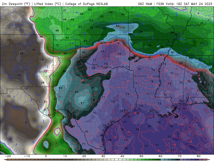
Task: Click the dewpoint value '15' on the map
Action: click(9, 40)
